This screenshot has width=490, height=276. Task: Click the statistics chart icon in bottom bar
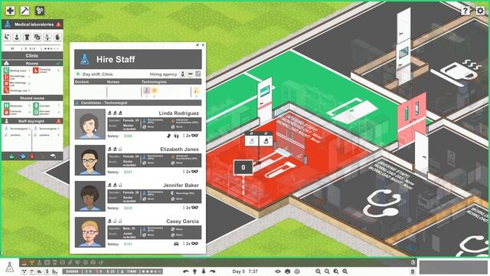pyautogui.click(x=54, y=271)
